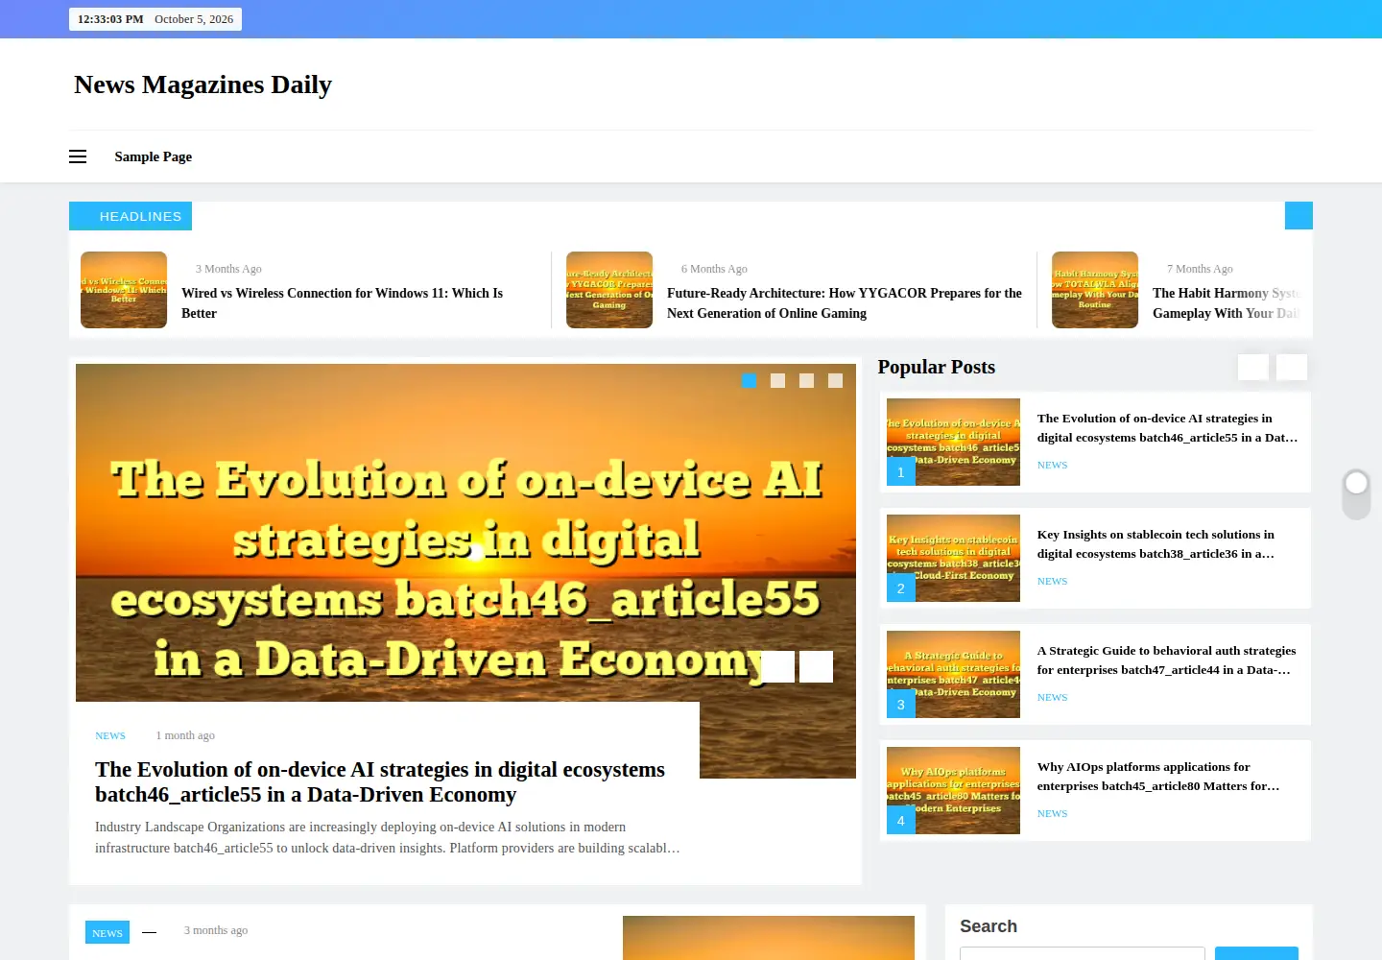This screenshot has width=1382, height=960.
Task: Click main slider previous arrow button
Action: coord(778,666)
